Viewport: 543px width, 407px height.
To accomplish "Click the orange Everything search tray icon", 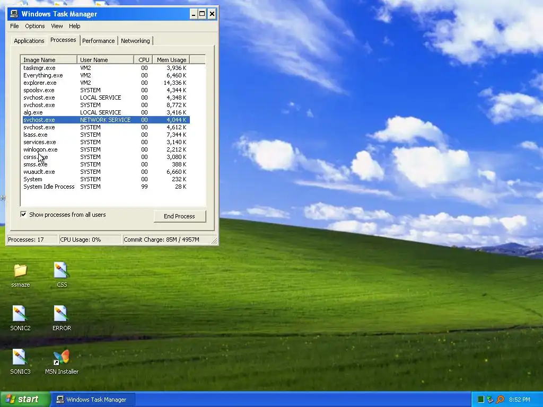I will coord(500,400).
